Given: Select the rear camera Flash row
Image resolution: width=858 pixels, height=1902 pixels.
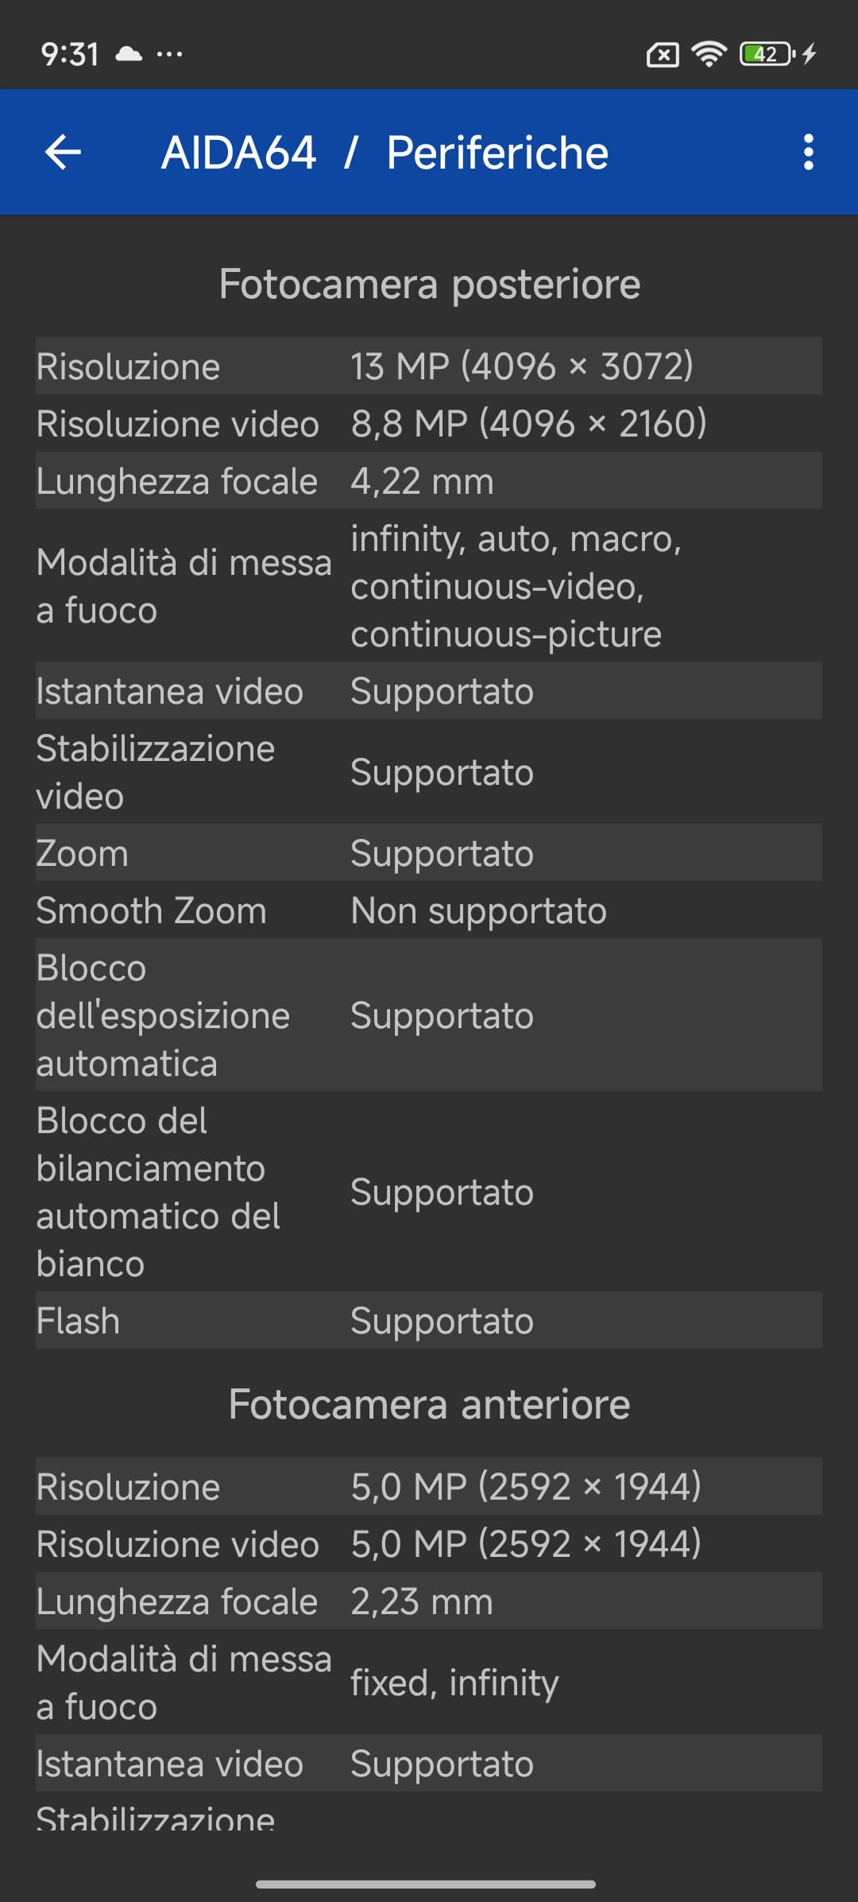Looking at the screenshot, I should (x=429, y=1321).
